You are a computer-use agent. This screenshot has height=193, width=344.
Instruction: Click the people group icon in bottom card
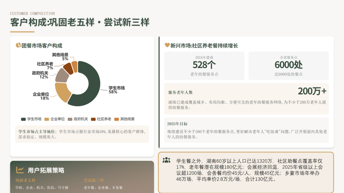[x=166, y=160]
